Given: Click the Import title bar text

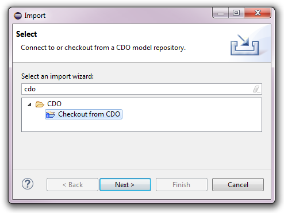Looking at the screenshot, I should (35, 16).
